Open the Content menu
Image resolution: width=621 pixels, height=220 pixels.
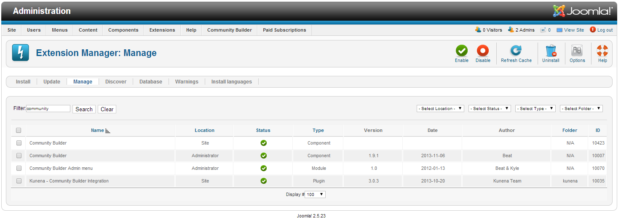(x=88, y=30)
